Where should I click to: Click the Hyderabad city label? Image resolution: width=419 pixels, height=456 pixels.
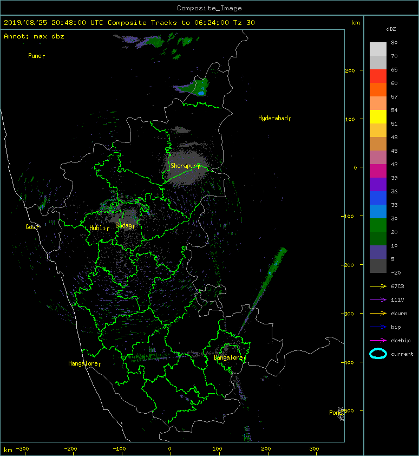click(273, 118)
